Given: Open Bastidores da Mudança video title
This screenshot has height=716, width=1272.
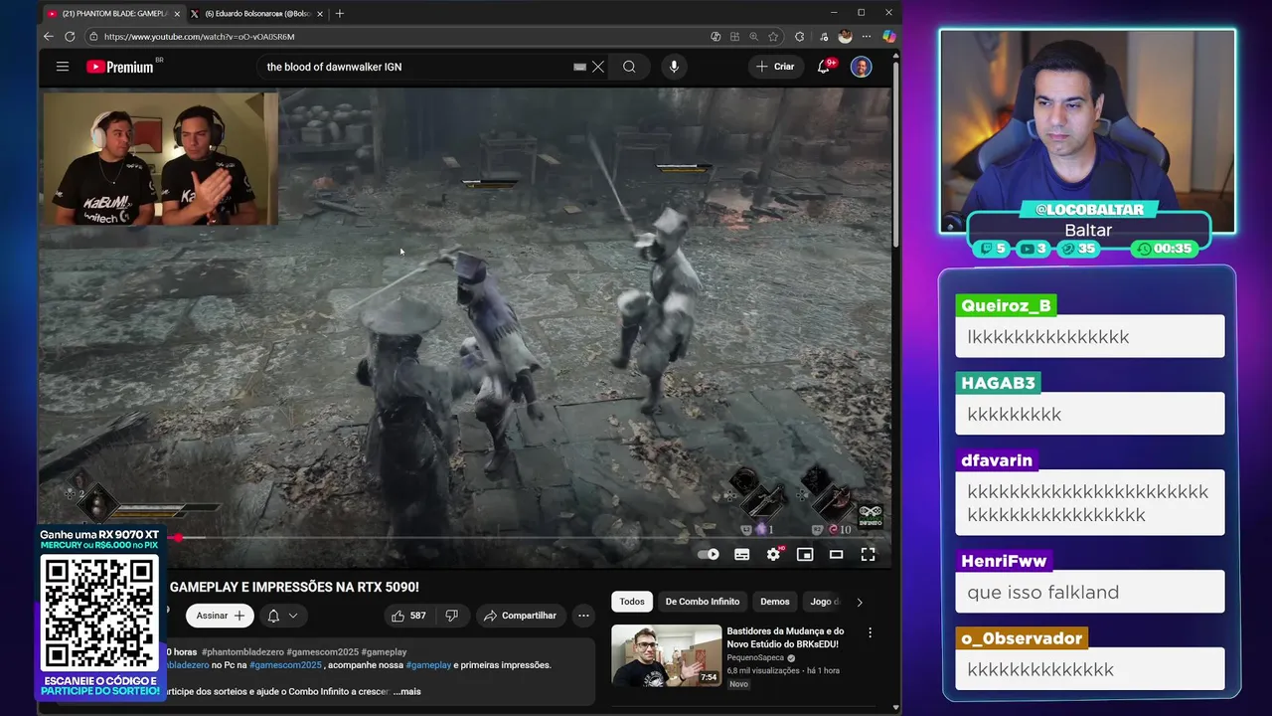Looking at the screenshot, I should [x=785, y=637].
